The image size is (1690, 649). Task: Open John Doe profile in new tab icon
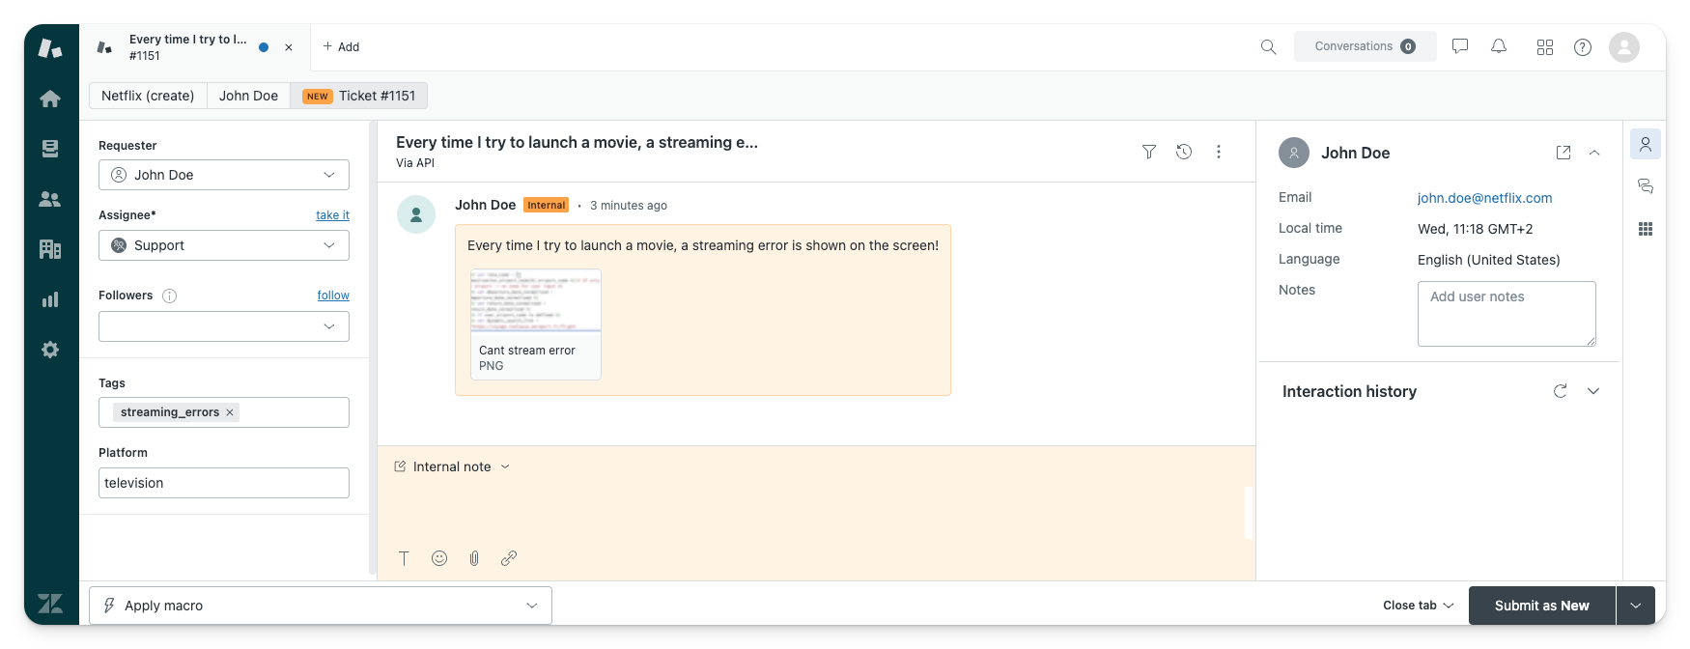point(1563,153)
